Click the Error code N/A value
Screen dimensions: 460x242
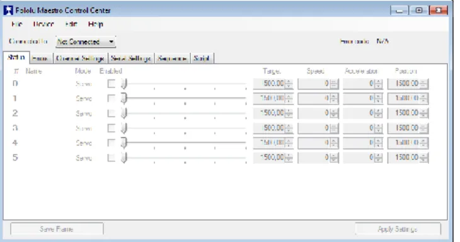(382, 42)
